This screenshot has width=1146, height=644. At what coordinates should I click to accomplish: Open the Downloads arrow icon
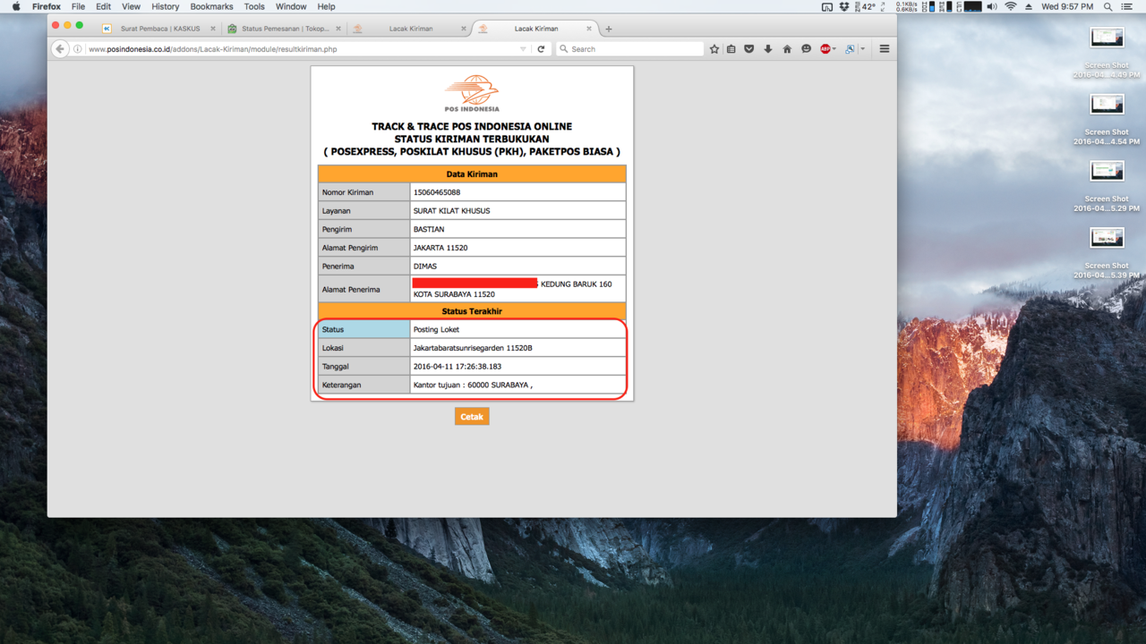768,49
